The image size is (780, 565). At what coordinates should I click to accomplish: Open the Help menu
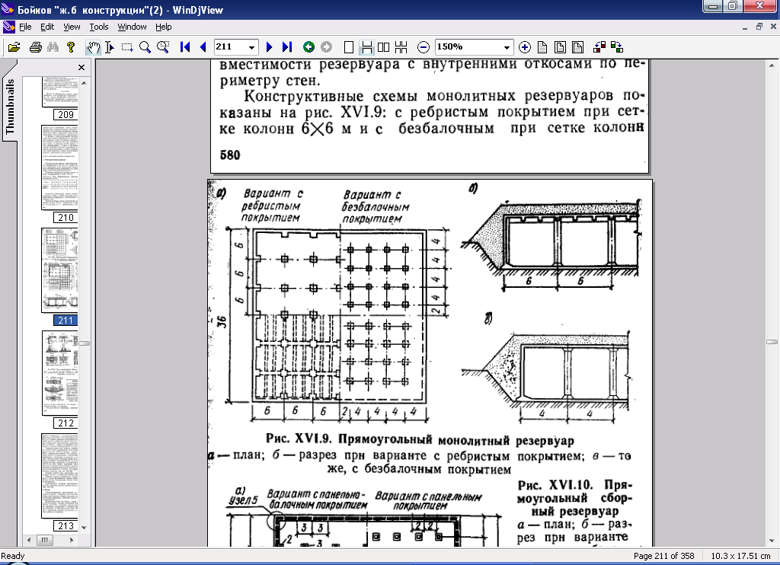[x=163, y=27]
